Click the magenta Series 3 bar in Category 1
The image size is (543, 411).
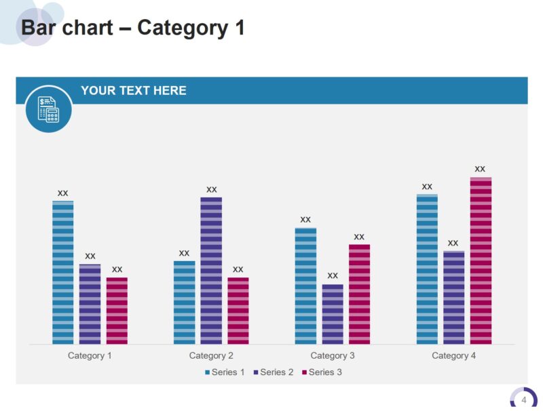click(117, 311)
